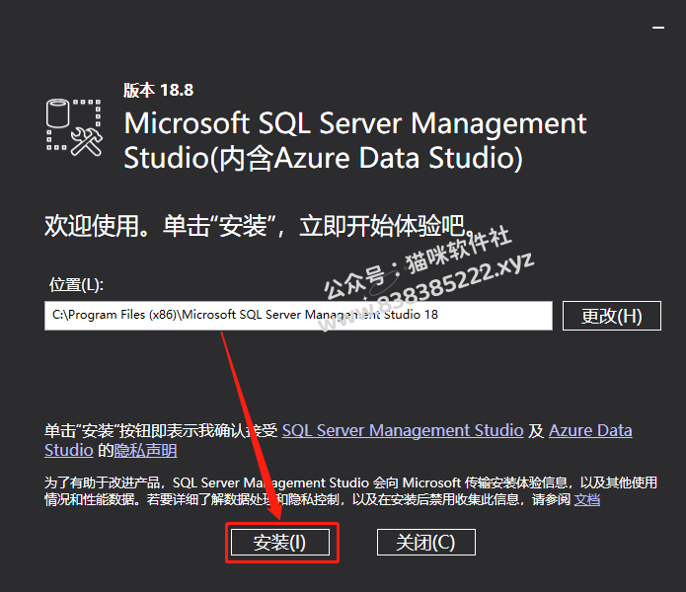Click the Change (更改) location button
Screen dimensions: 686x592
tap(612, 316)
